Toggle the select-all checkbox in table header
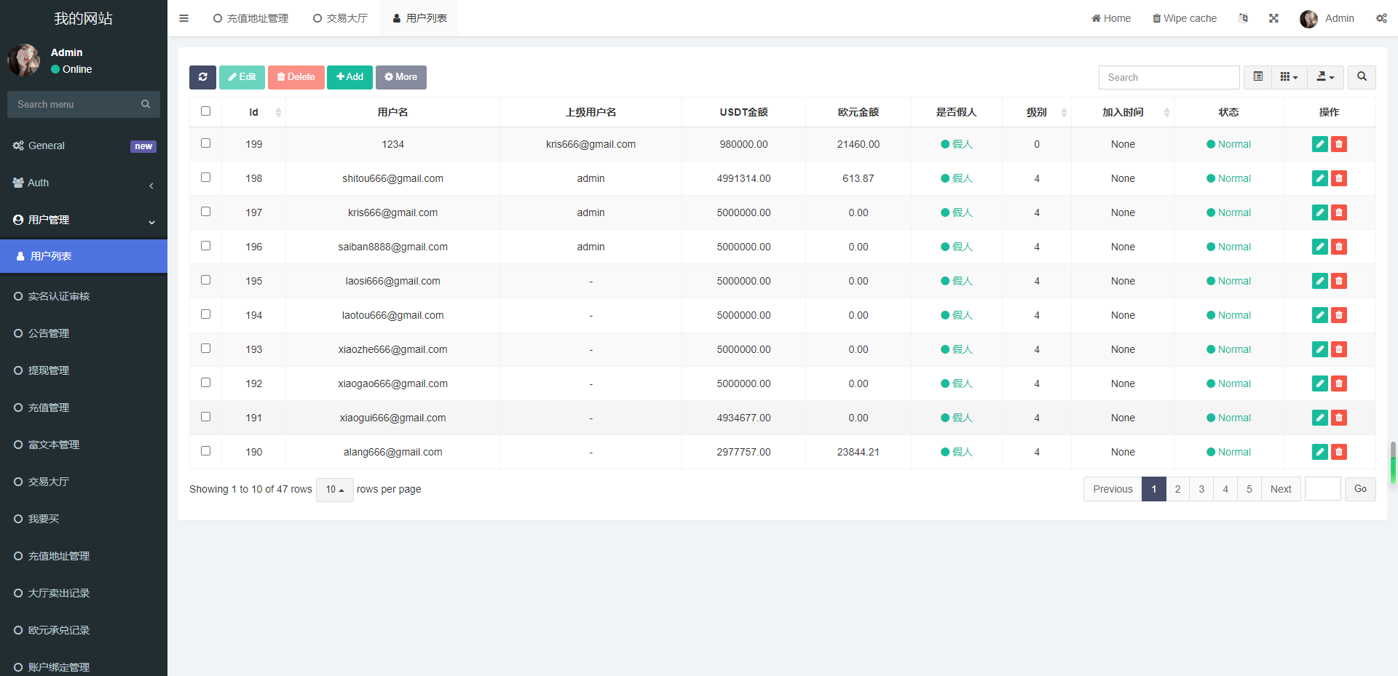 (x=205, y=111)
